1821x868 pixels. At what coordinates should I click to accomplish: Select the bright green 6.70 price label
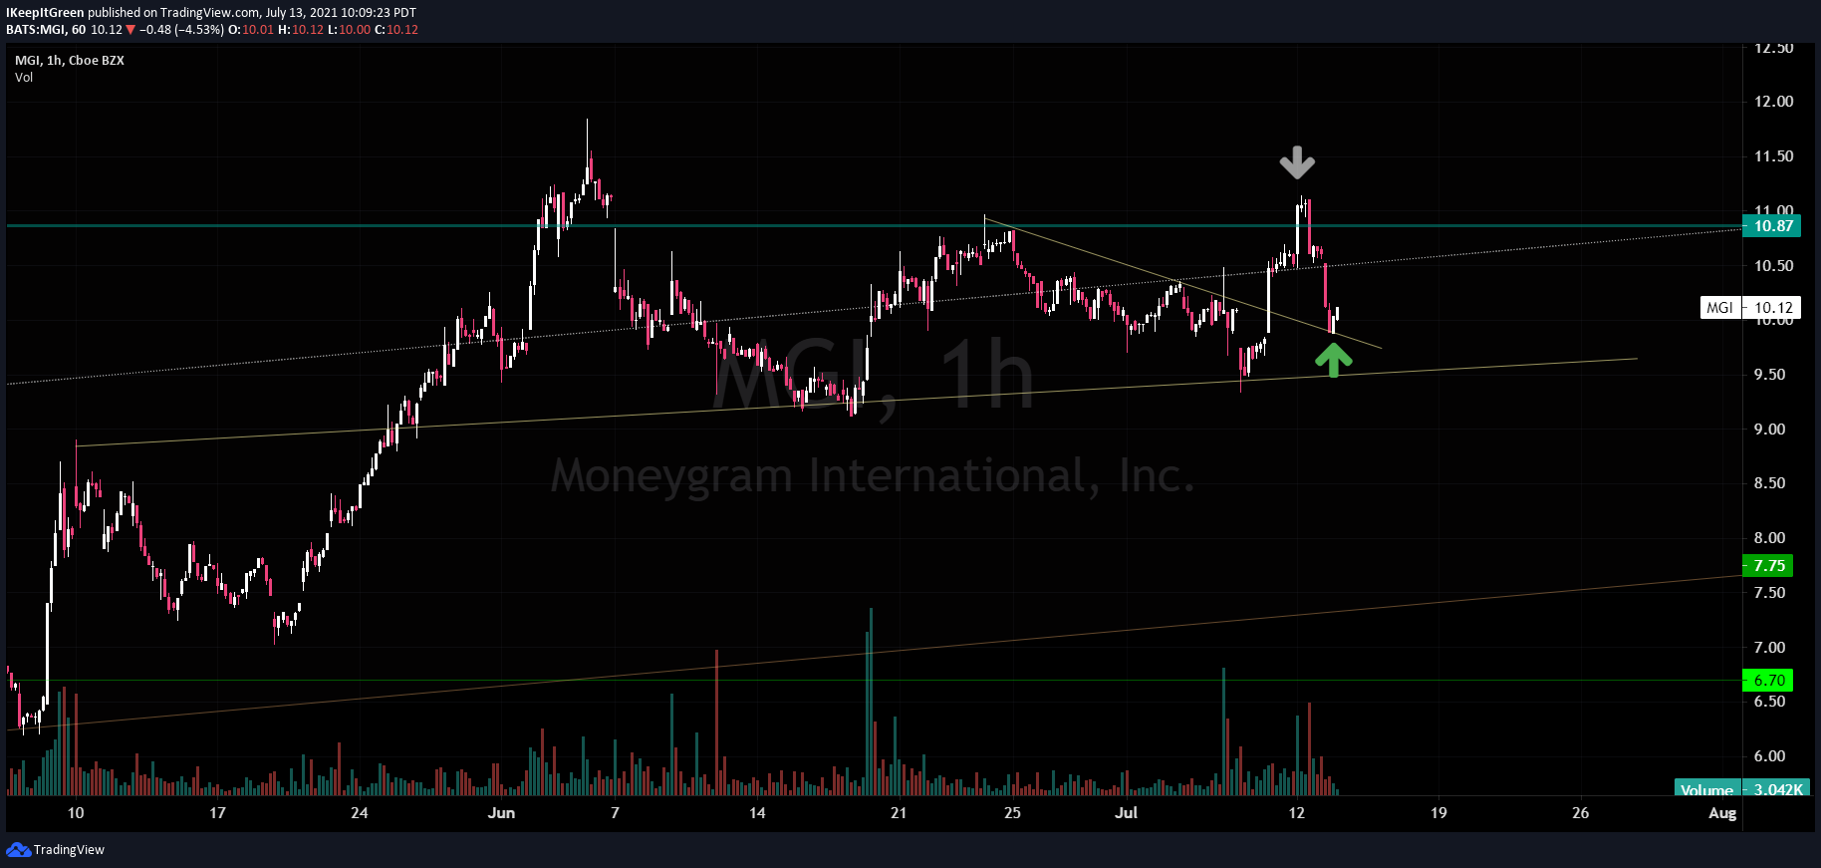pyautogui.click(x=1768, y=681)
